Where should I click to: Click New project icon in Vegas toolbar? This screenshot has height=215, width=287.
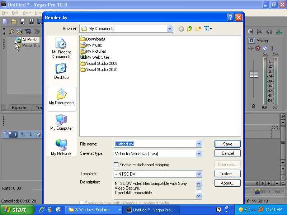point(5,21)
